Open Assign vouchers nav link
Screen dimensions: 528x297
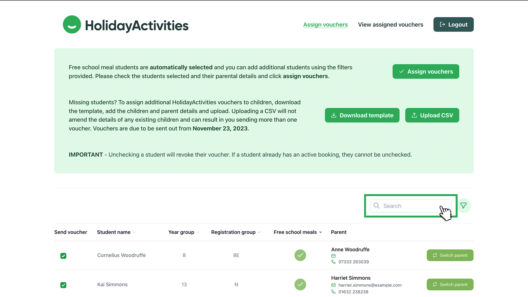pos(325,24)
